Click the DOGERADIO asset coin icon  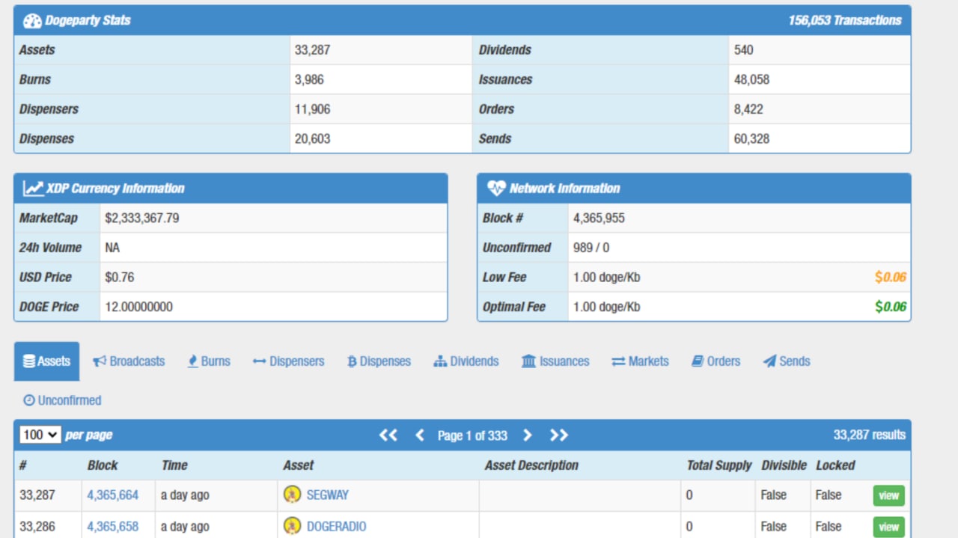coord(292,526)
